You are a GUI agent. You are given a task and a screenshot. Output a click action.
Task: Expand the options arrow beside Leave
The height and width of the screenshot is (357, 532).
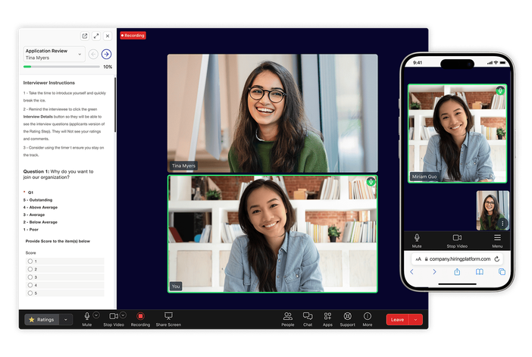[415, 320]
